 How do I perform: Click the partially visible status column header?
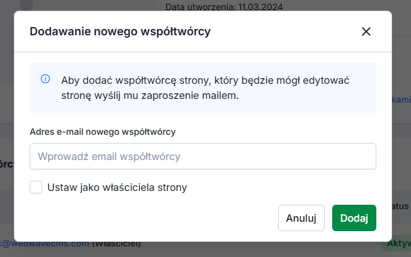pyautogui.click(x=401, y=205)
